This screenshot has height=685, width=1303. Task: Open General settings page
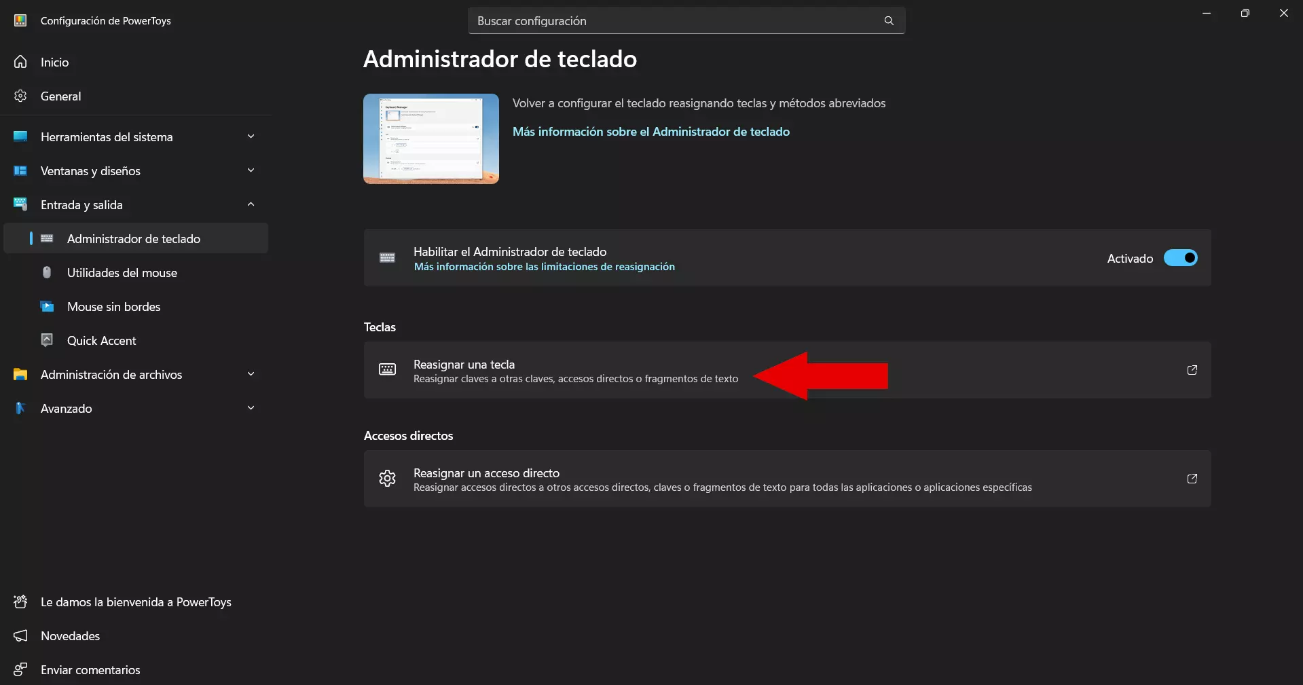(136, 96)
